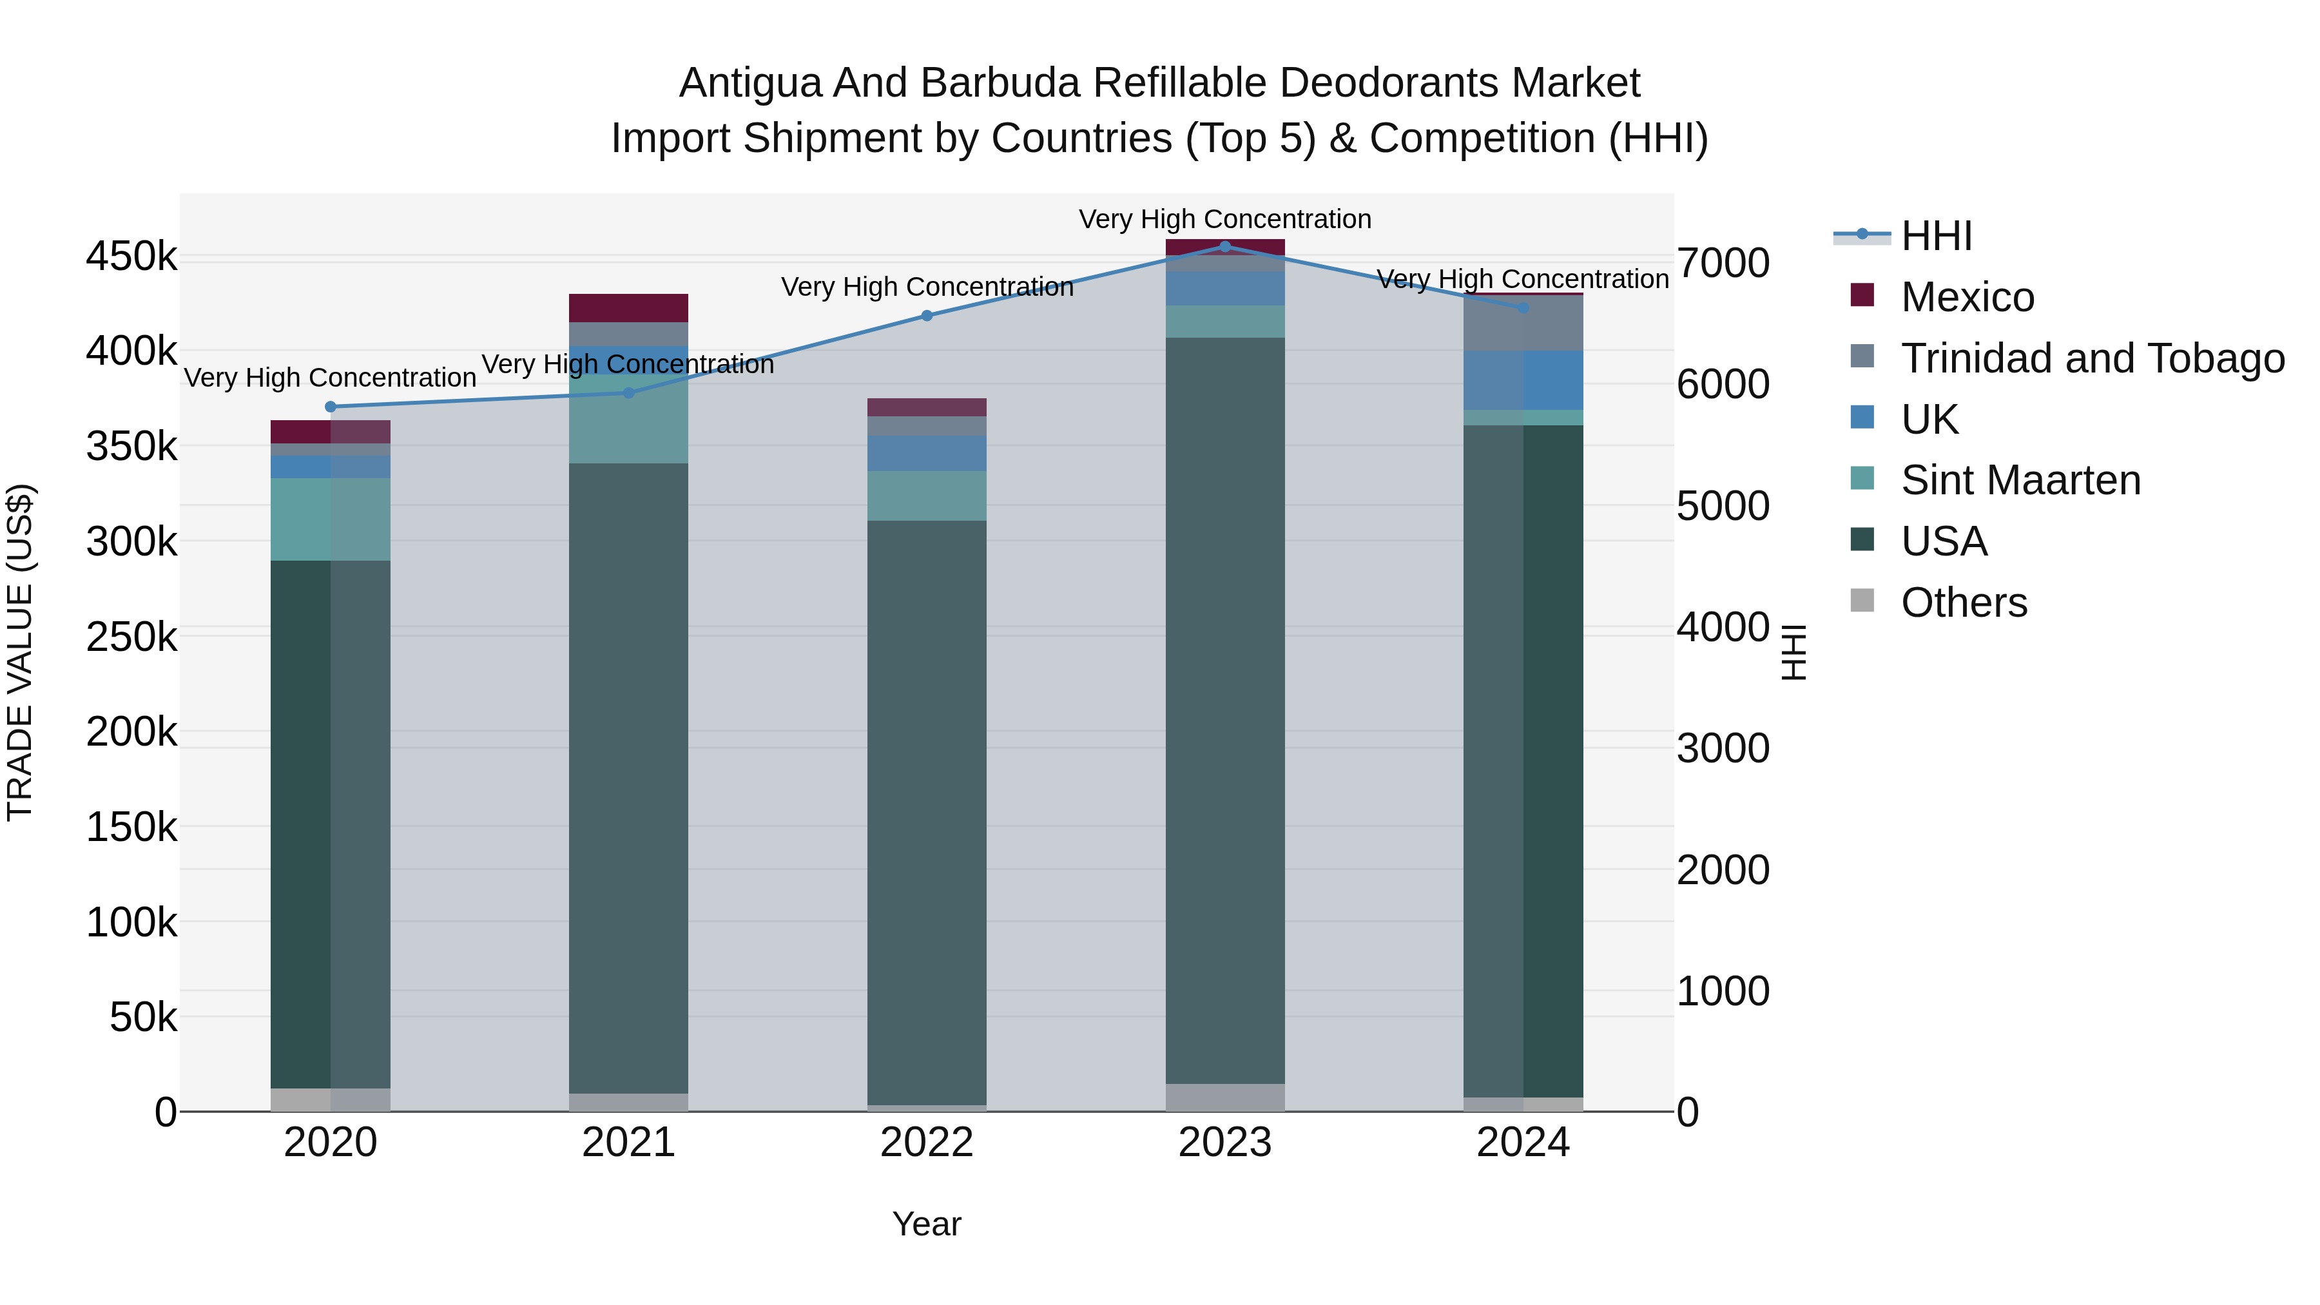Select the 2022 HHI data point
The image size is (2320, 1305).
[927, 316]
